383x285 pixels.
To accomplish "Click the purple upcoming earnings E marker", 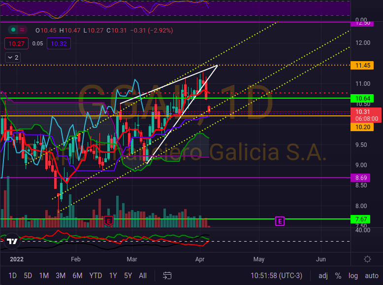I will [x=280, y=221].
